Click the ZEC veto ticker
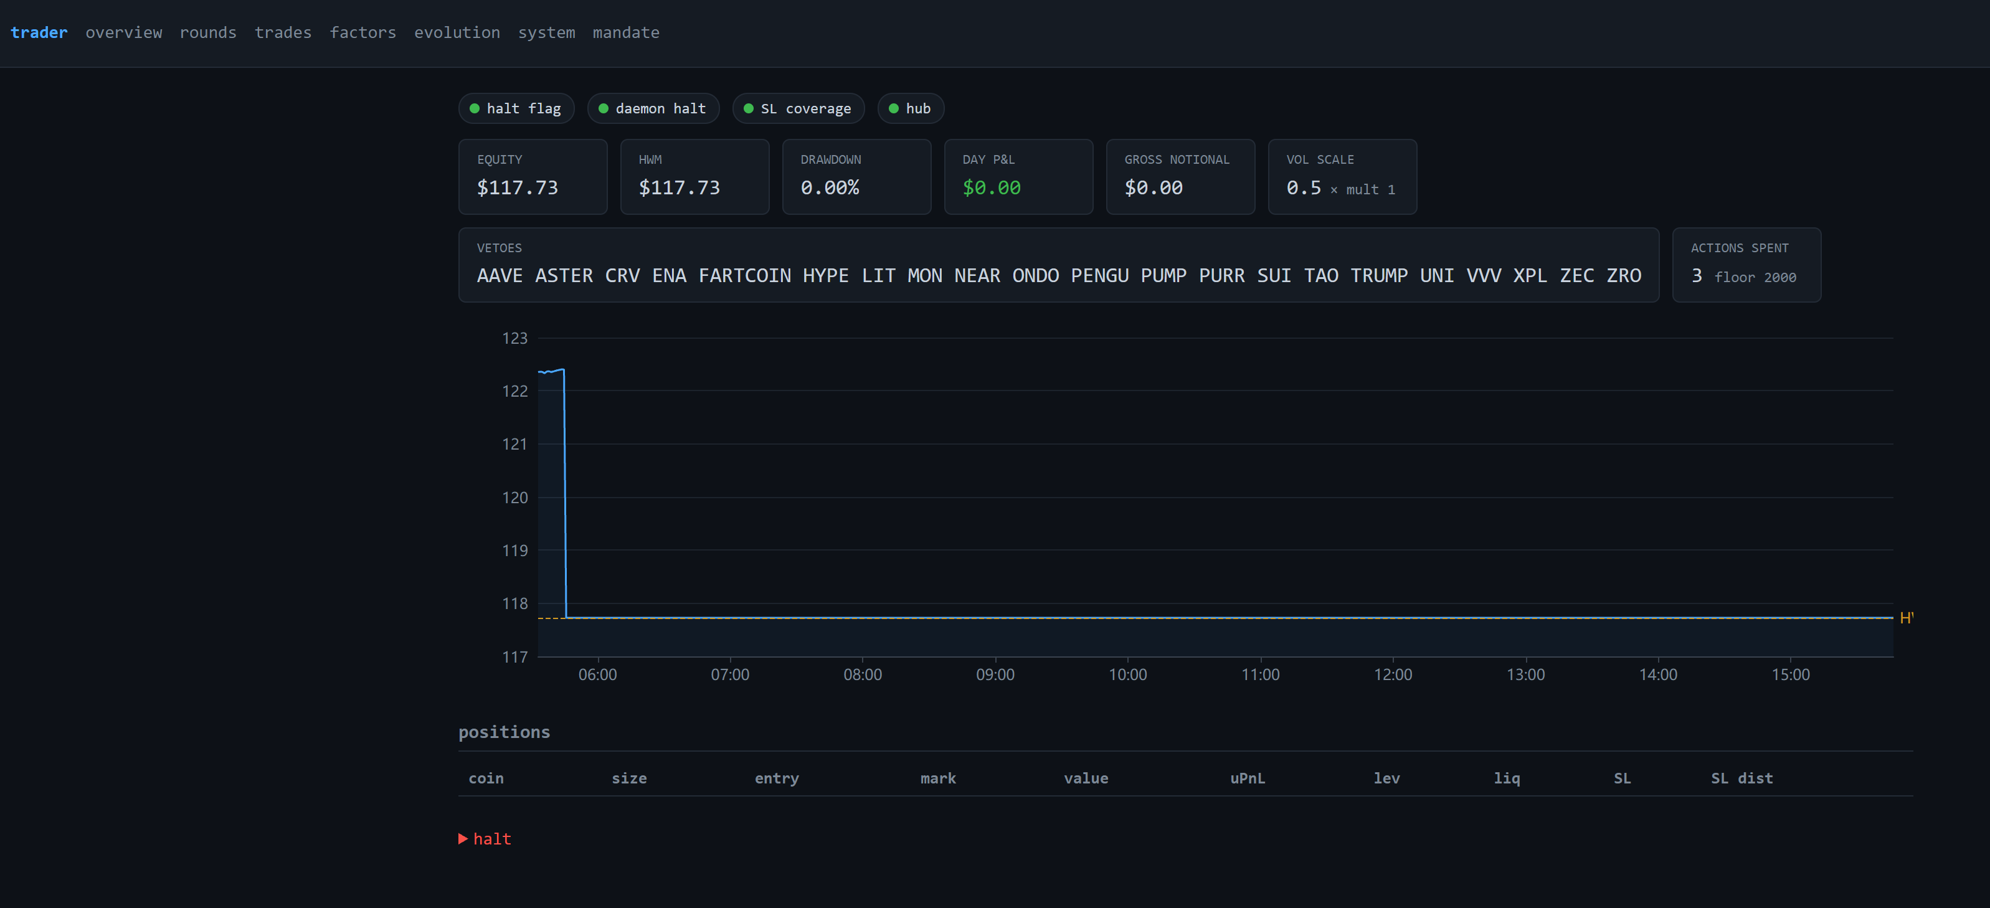The image size is (1990, 908). [1576, 276]
